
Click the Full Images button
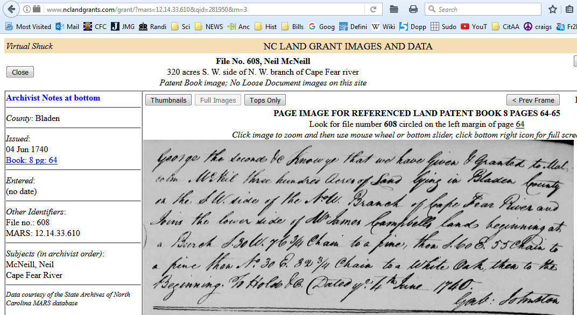tap(218, 100)
